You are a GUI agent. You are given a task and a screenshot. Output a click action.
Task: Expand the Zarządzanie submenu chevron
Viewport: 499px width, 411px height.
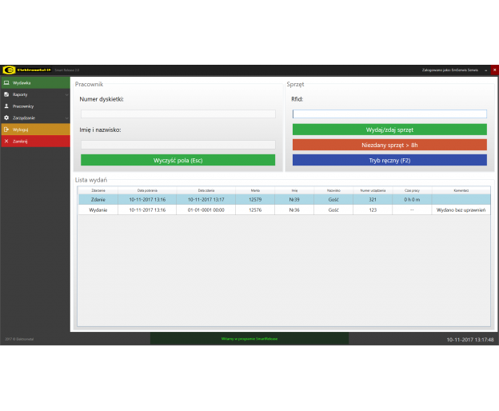(66, 118)
